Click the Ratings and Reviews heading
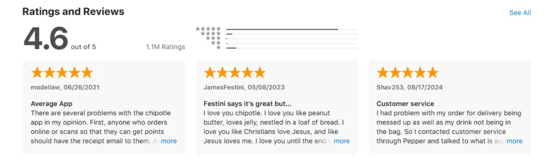Screen dimensions: 553x163 click(73, 11)
